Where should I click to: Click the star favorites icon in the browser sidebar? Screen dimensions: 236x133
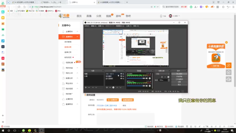(x=3, y=18)
